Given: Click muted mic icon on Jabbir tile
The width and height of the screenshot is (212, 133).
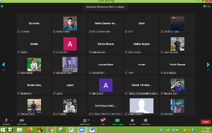Looking at the screenshot, I should click(54, 93).
